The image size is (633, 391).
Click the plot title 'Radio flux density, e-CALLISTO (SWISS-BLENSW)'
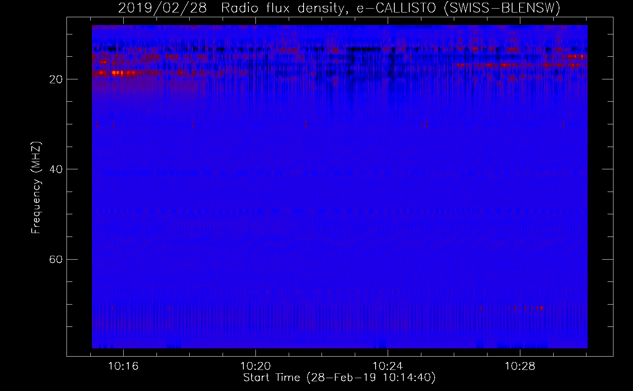391,8
